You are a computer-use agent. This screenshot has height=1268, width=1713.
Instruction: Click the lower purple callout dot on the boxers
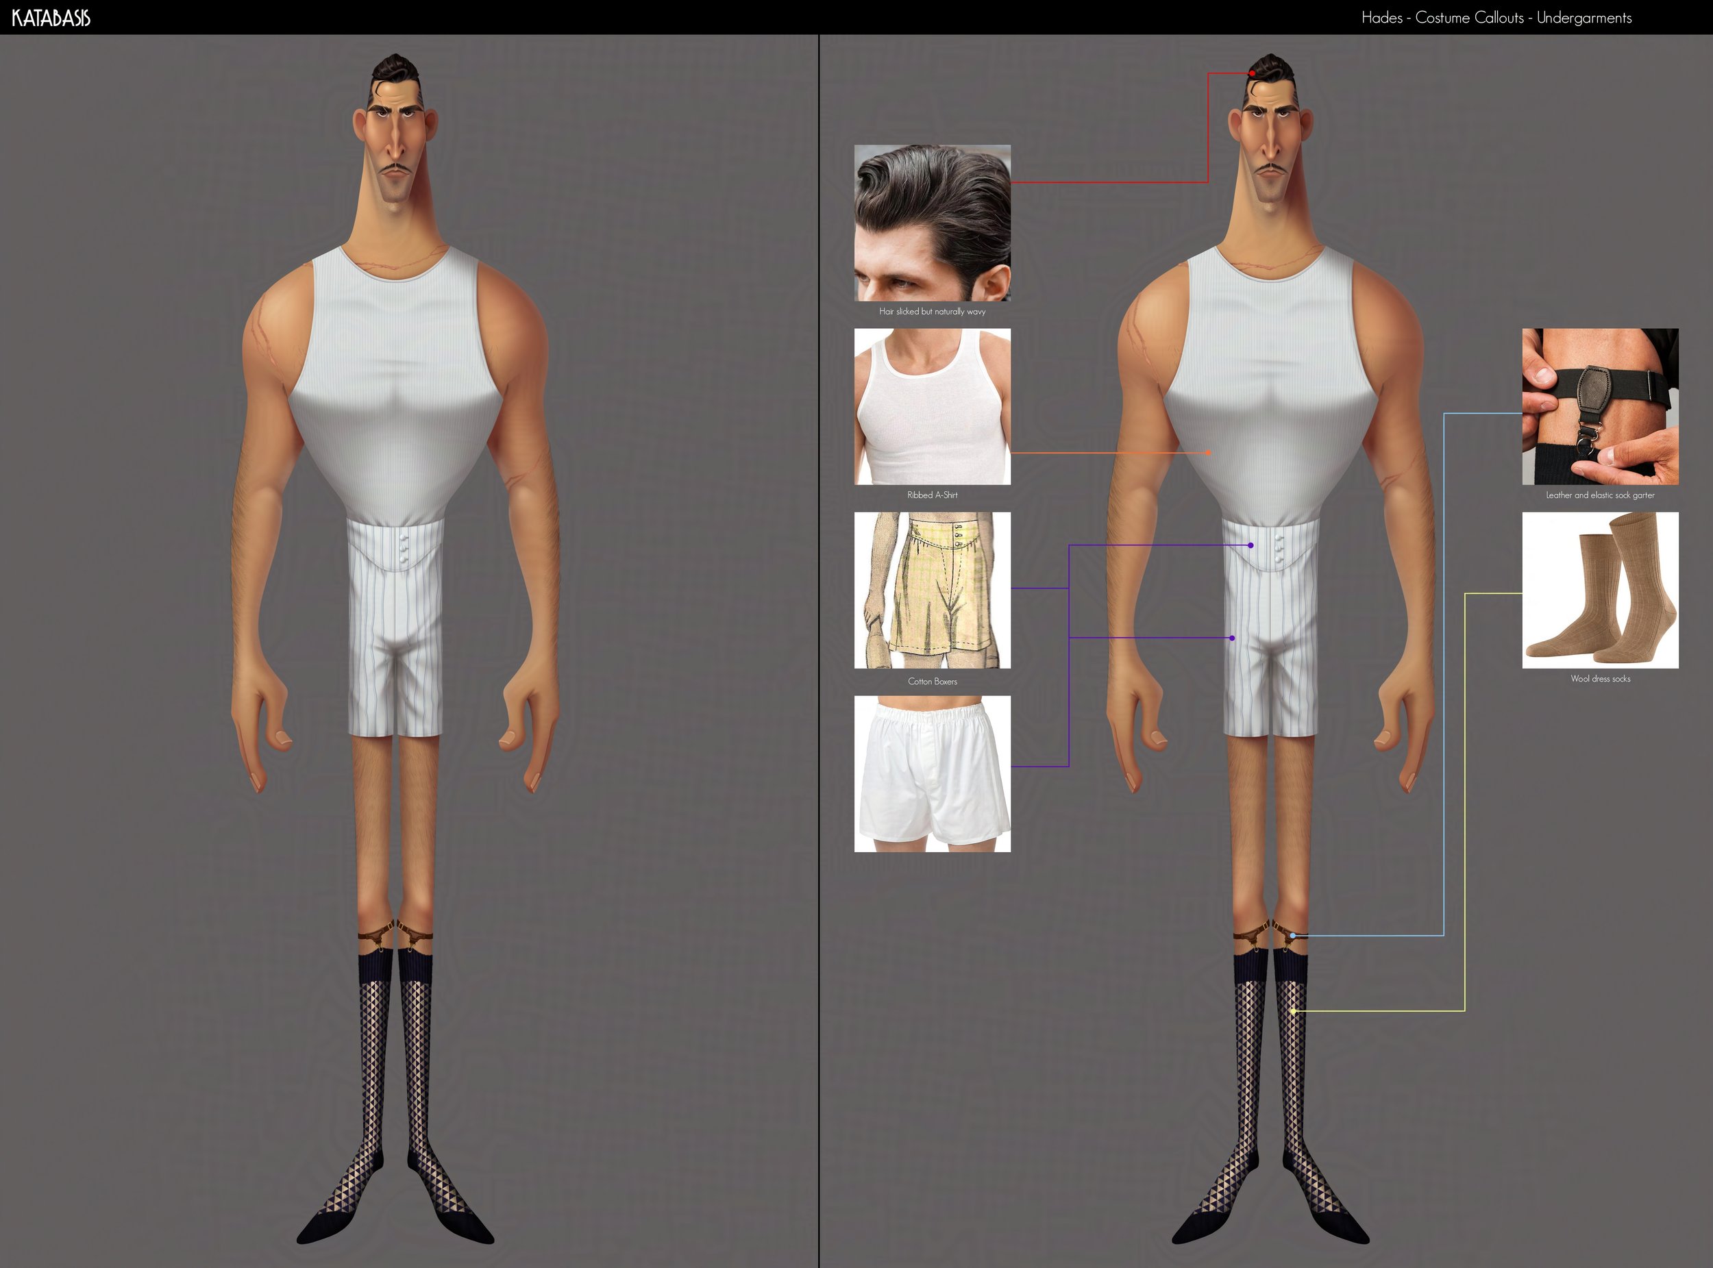(1233, 638)
